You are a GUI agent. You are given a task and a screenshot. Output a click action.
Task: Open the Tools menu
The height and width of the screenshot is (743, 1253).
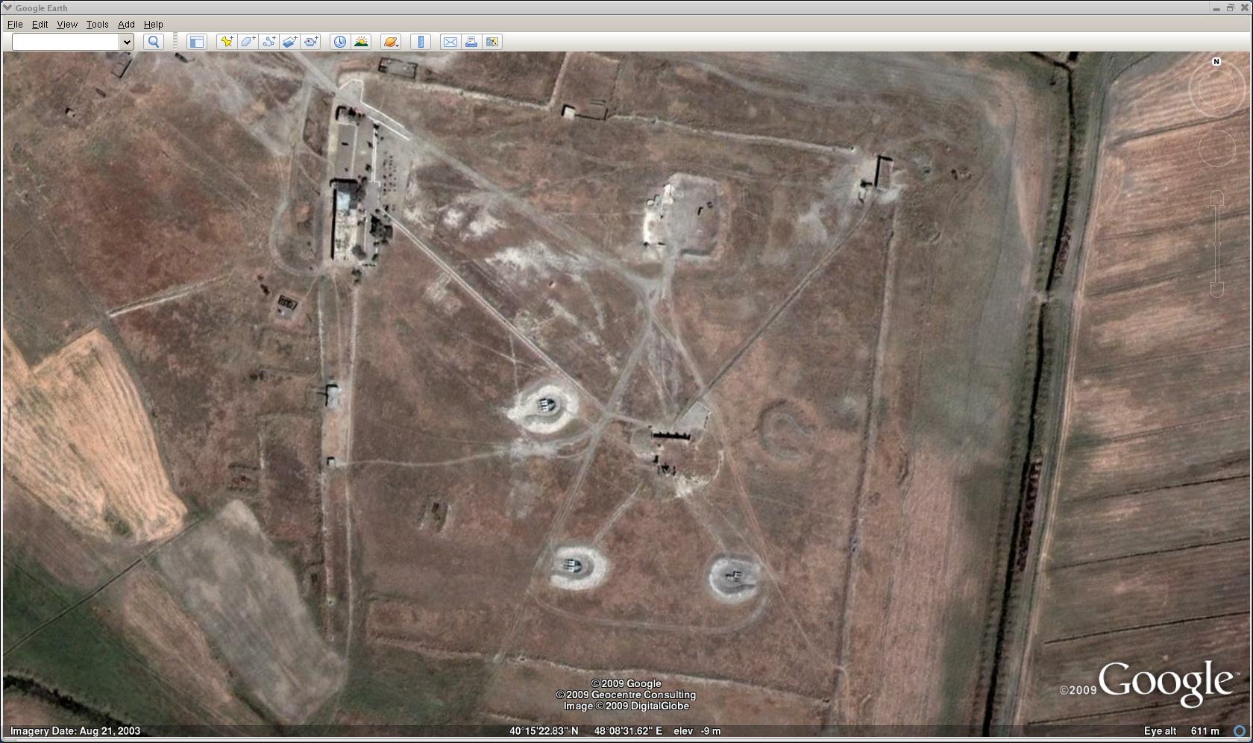point(97,25)
